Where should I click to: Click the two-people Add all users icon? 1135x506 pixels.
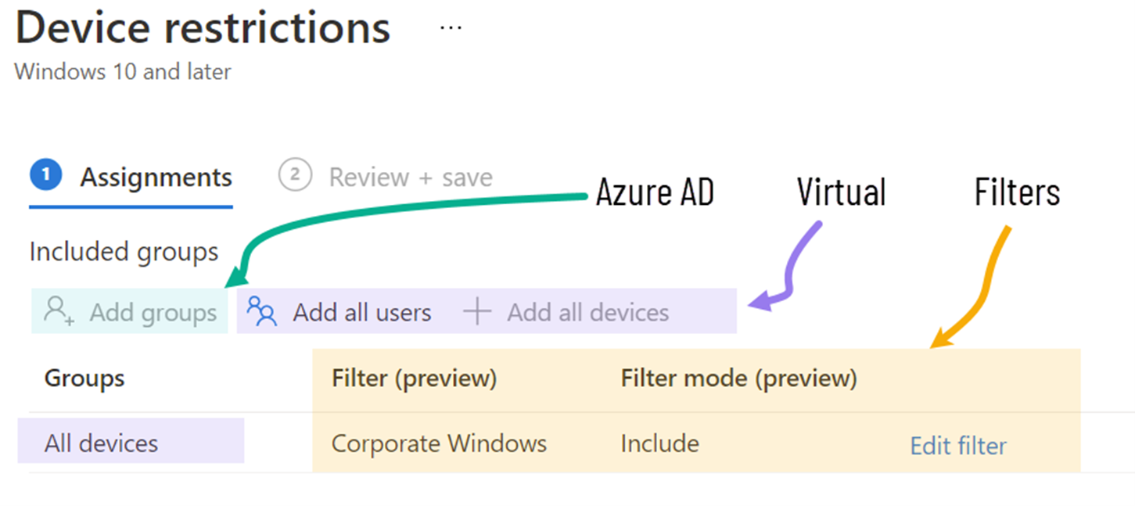tap(262, 311)
